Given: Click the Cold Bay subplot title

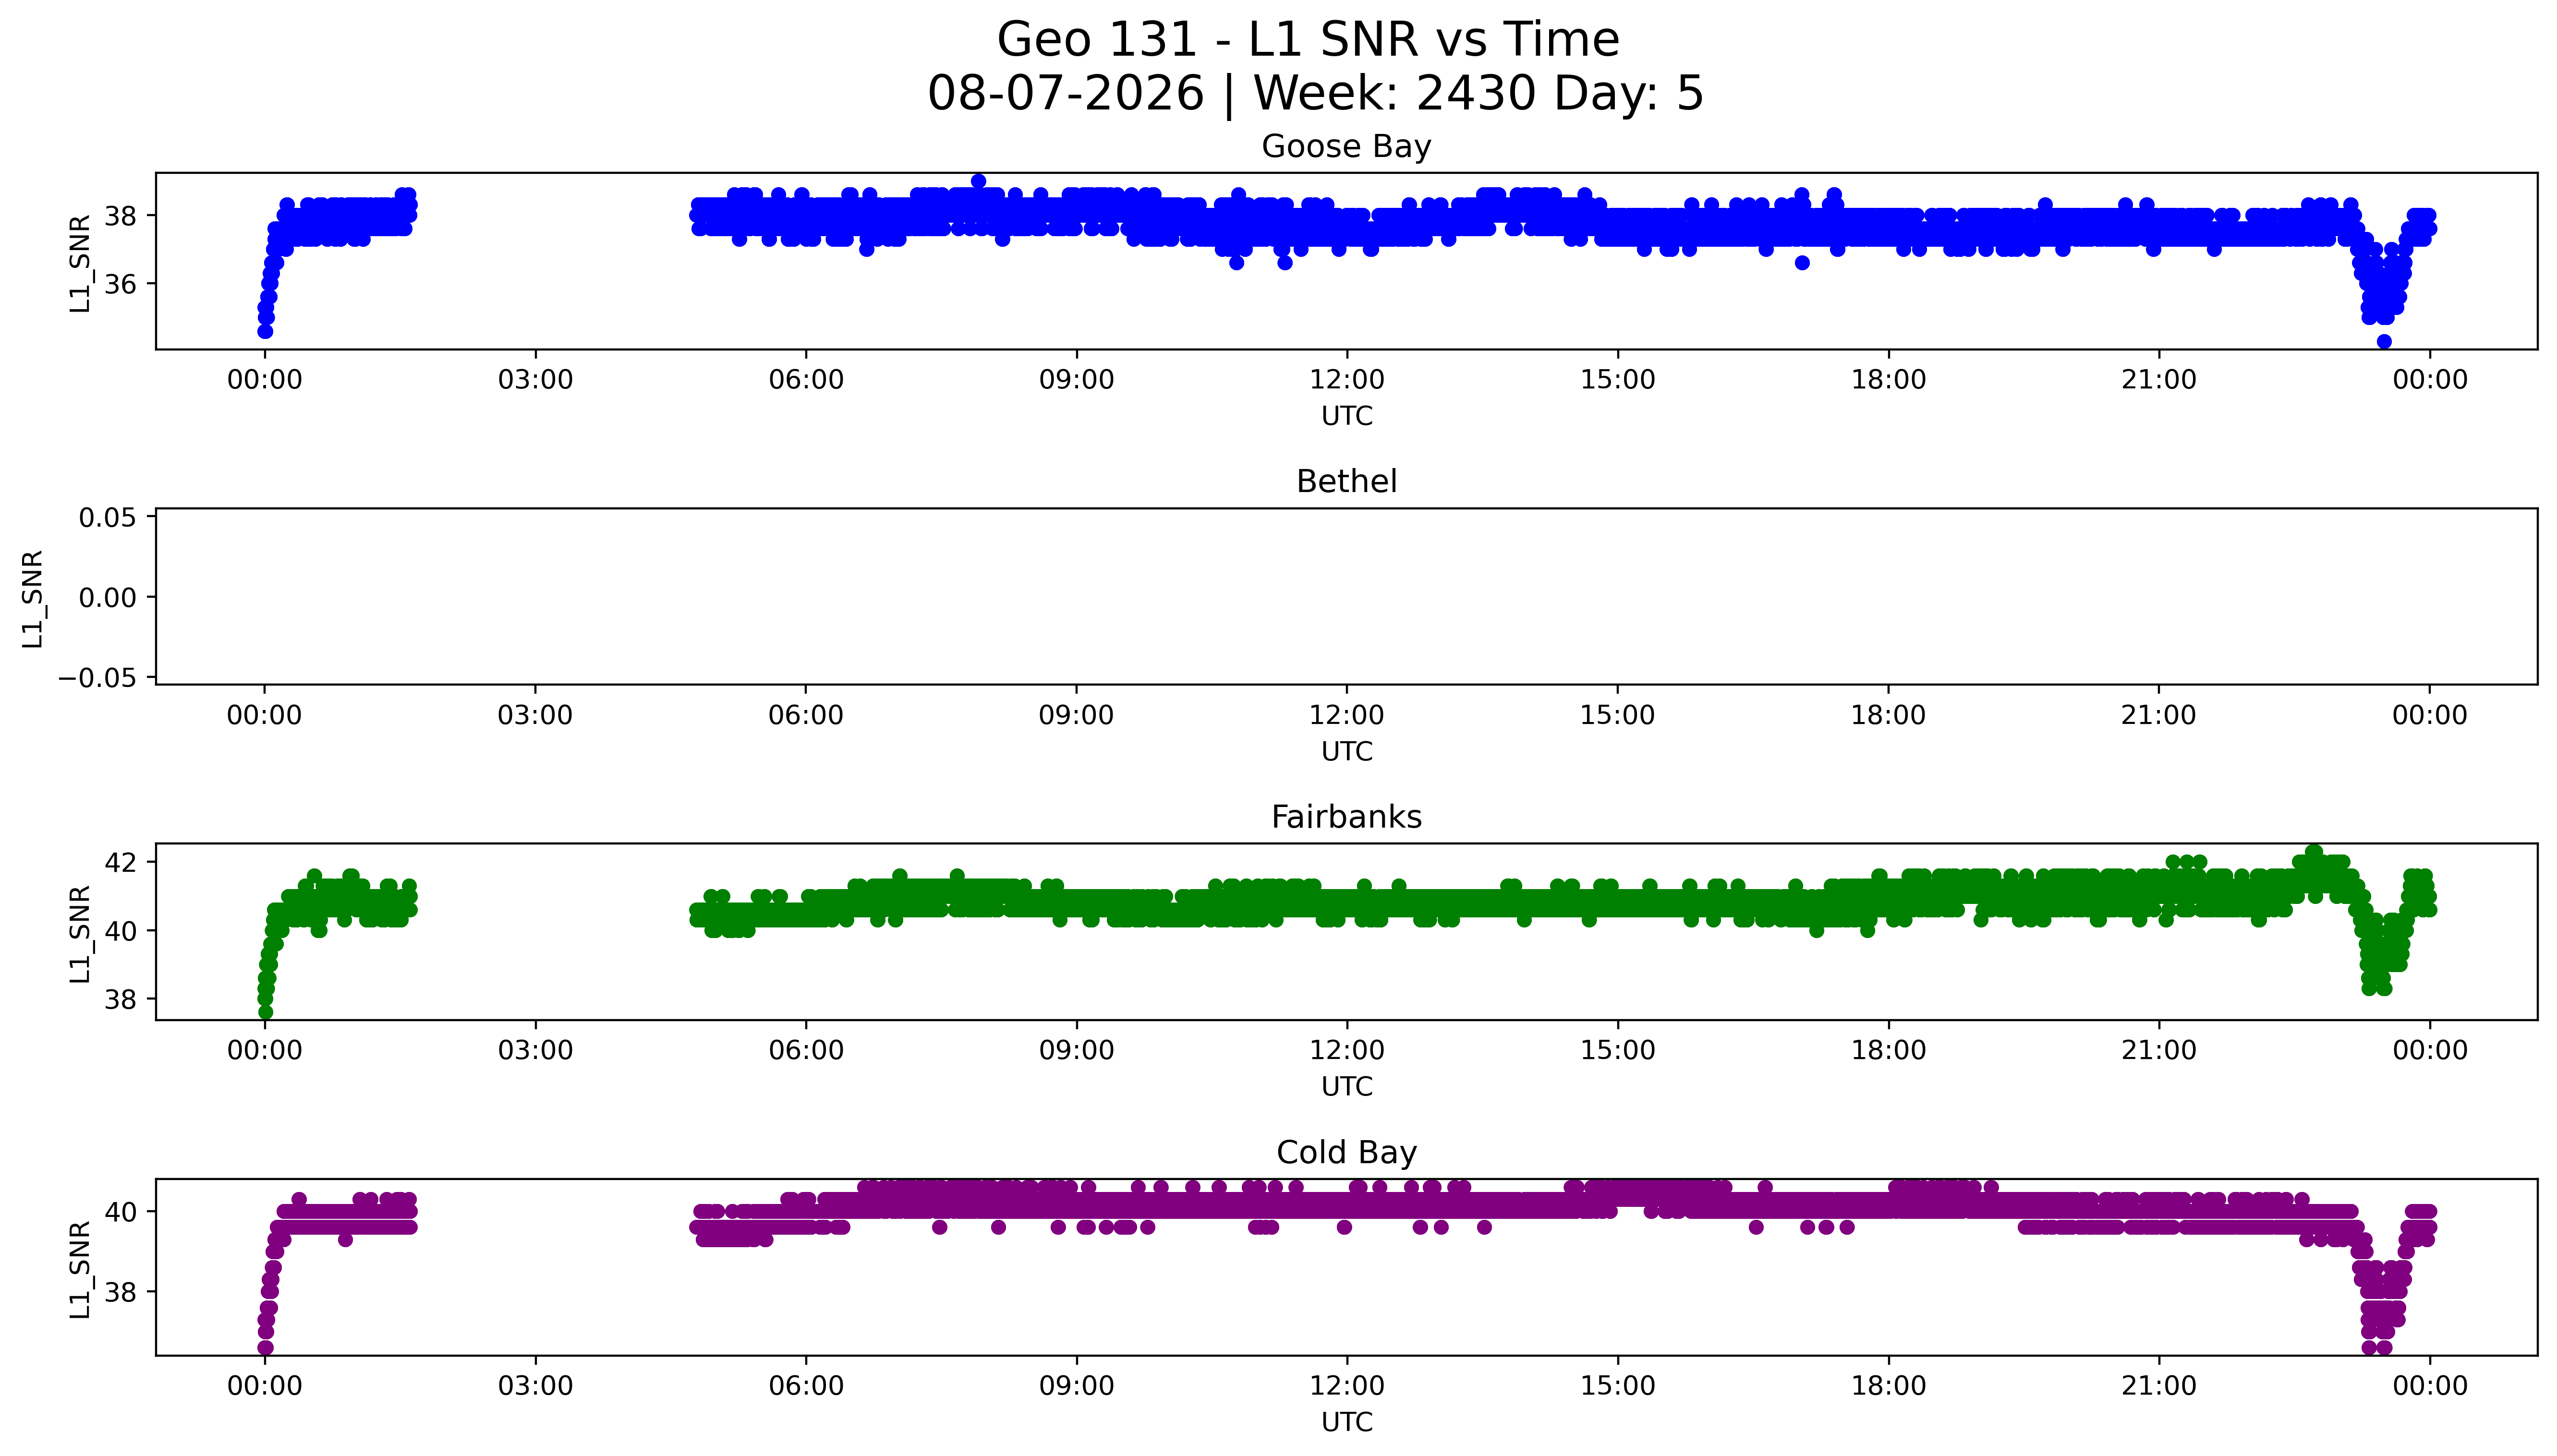Looking at the screenshot, I should (x=1346, y=1153).
